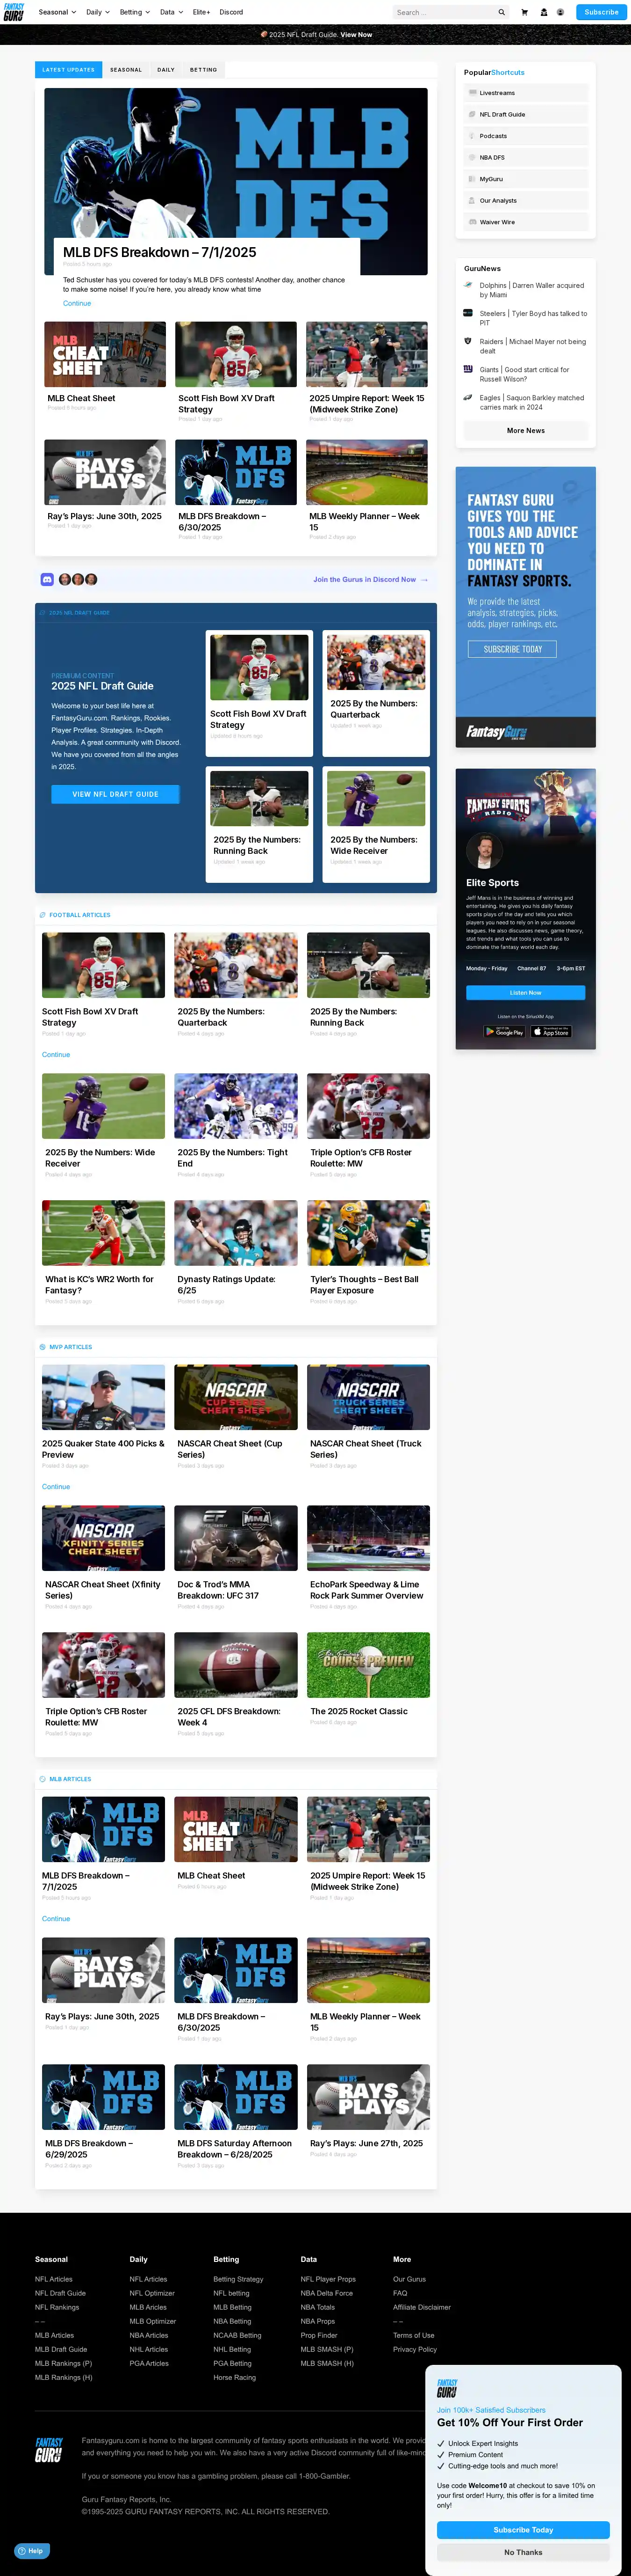Expand the Betting dropdown menu
The width and height of the screenshot is (631, 2576).
135,12
